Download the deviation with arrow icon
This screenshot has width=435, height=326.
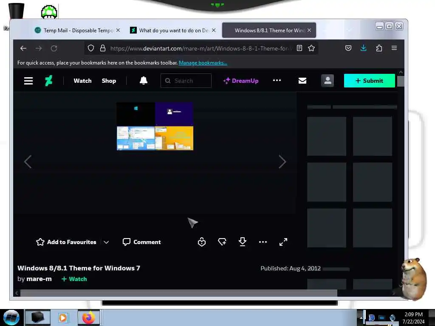(242, 242)
